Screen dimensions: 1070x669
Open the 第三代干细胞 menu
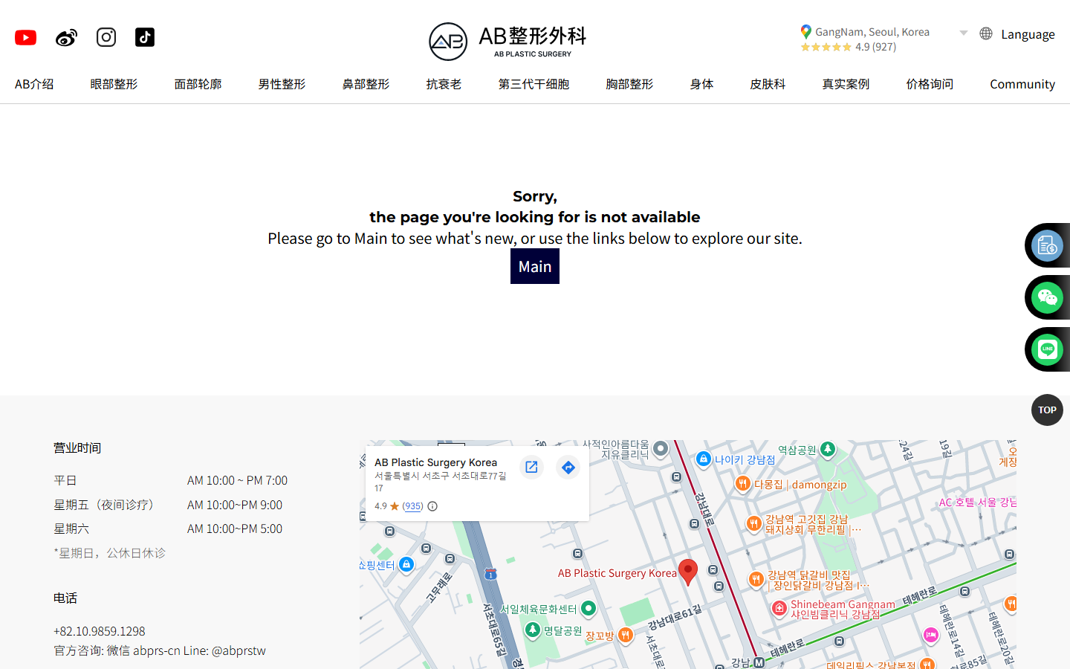[534, 84]
